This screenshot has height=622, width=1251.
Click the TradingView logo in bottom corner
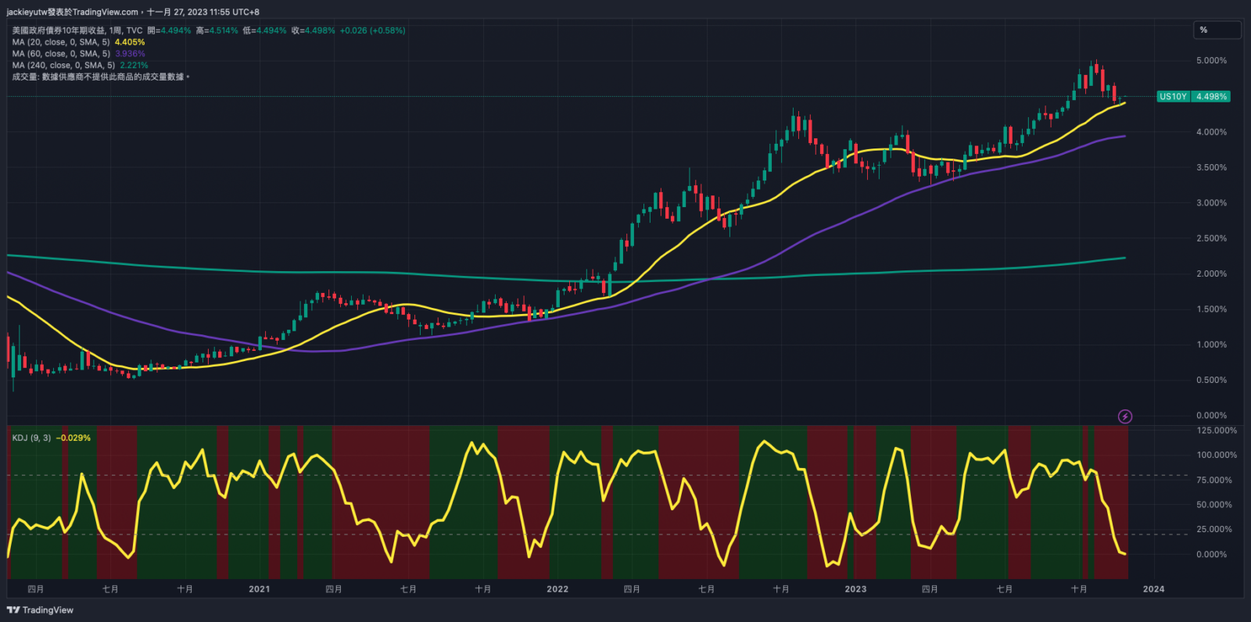[x=40, y=610]
